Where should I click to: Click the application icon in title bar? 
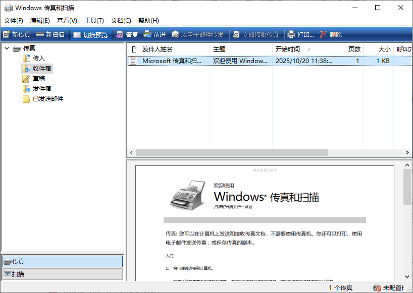pyautogui.click(x=9, y=8)
